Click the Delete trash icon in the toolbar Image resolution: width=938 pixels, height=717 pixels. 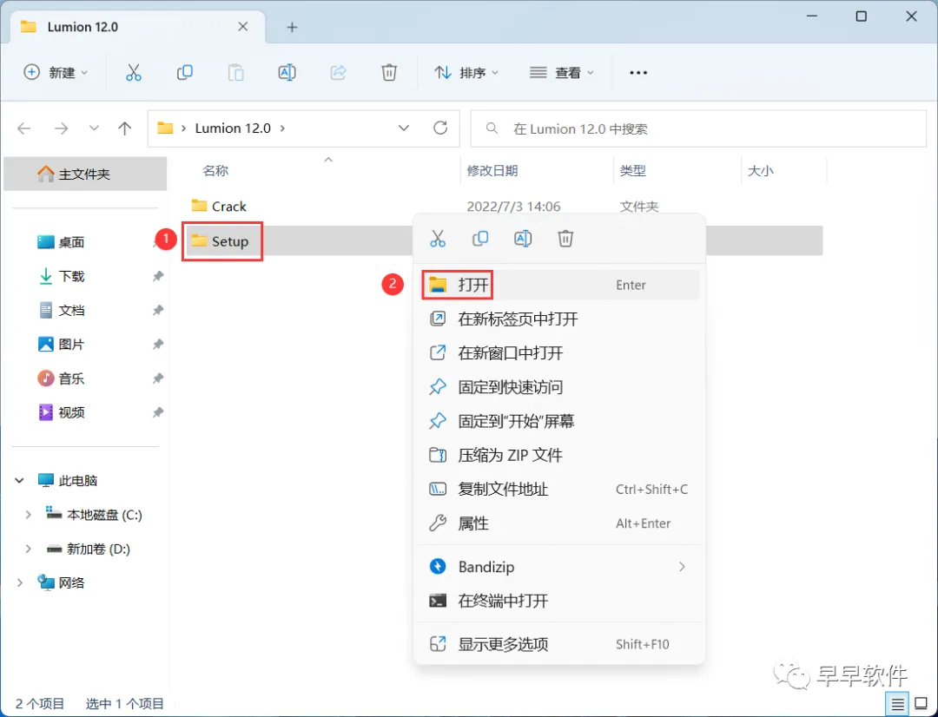pos(389,72)
